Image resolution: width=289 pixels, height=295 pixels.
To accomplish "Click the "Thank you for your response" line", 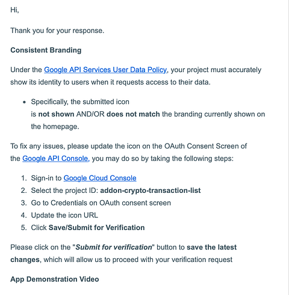I will [x=57, y=31].
